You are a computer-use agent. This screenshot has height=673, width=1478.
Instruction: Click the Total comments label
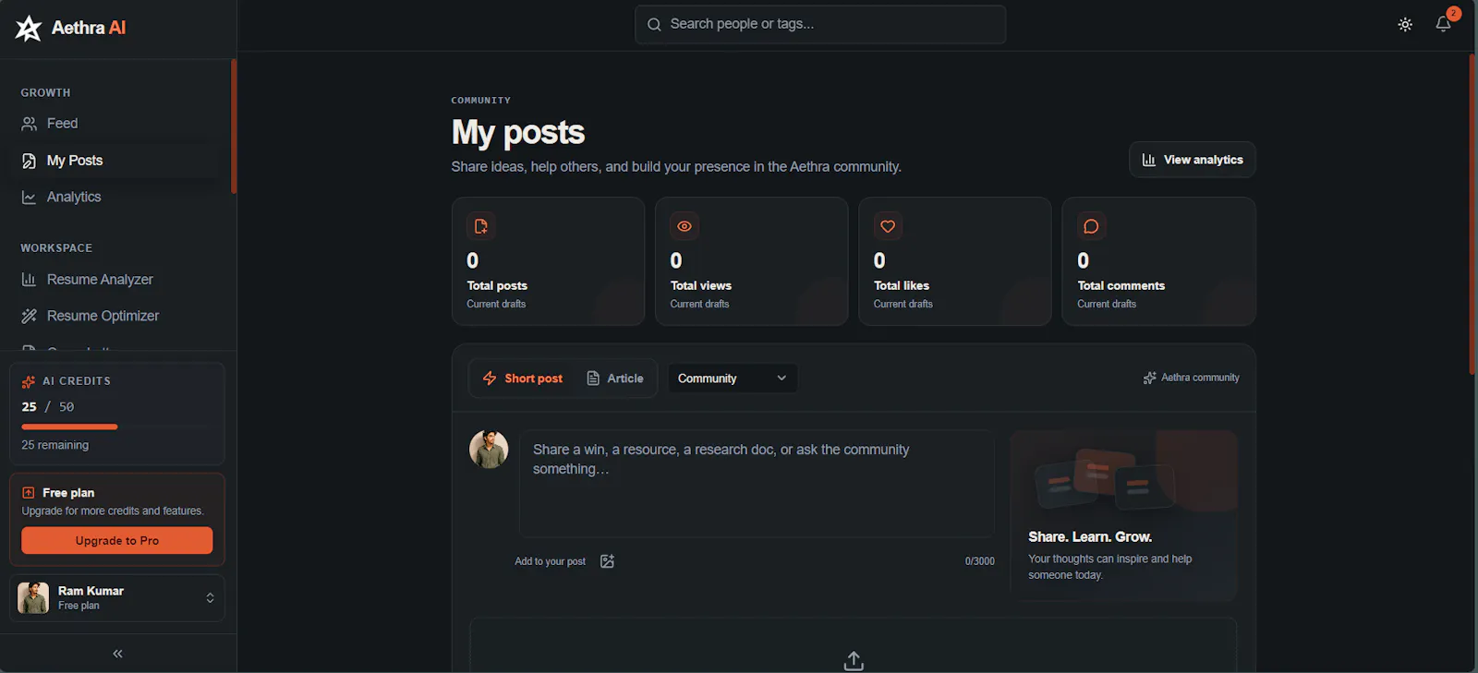point(1121,286)
